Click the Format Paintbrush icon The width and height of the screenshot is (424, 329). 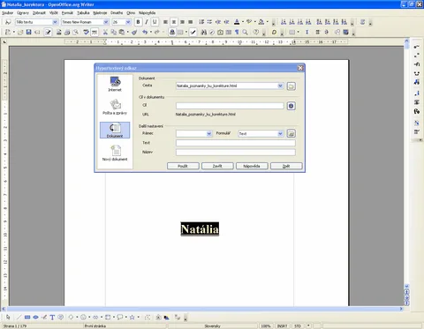click(x=134, y=32)
